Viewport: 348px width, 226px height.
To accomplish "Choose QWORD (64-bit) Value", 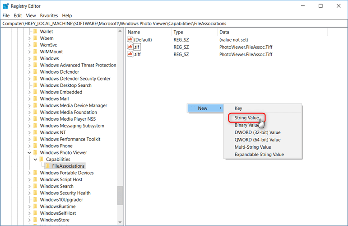I will pos(263,140).
